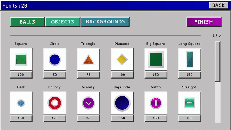The image size is (231, 130).
Task: Switch to the BALLS tab
Action: [x=27, y=22]
